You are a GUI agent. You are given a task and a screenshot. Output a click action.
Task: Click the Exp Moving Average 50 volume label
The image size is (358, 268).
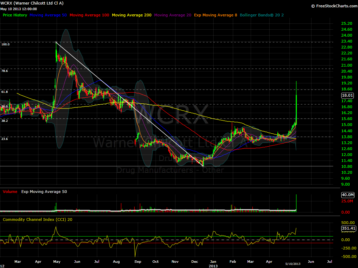pos(44,192)
